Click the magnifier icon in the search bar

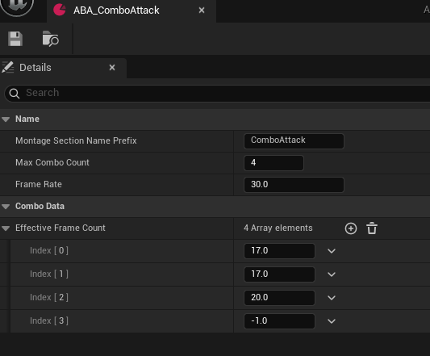[x=15, y=94]
